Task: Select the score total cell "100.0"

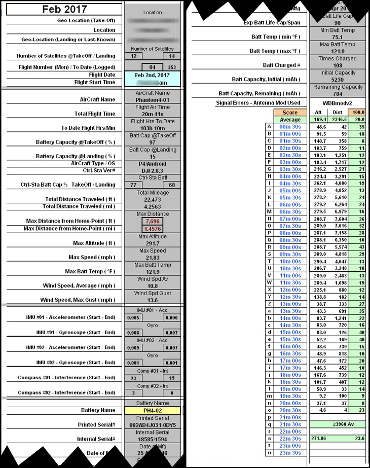Action: click(357, 113)
